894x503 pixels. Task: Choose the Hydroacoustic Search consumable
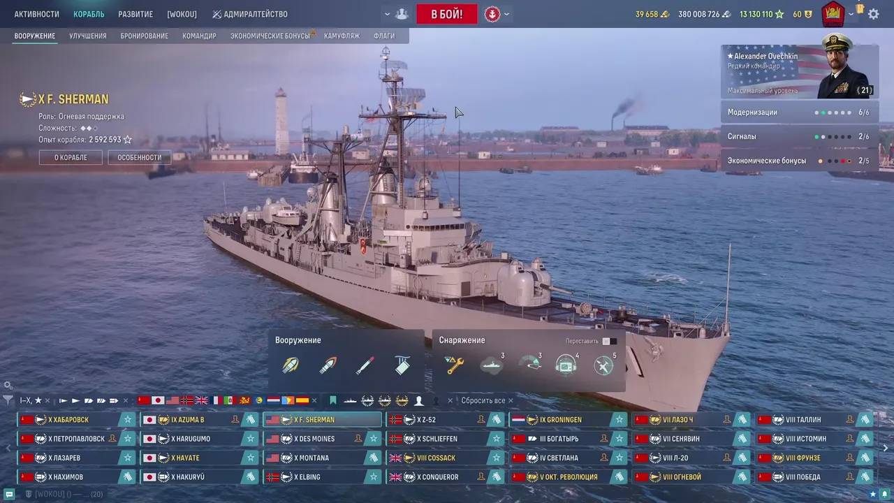coord(566,365)
